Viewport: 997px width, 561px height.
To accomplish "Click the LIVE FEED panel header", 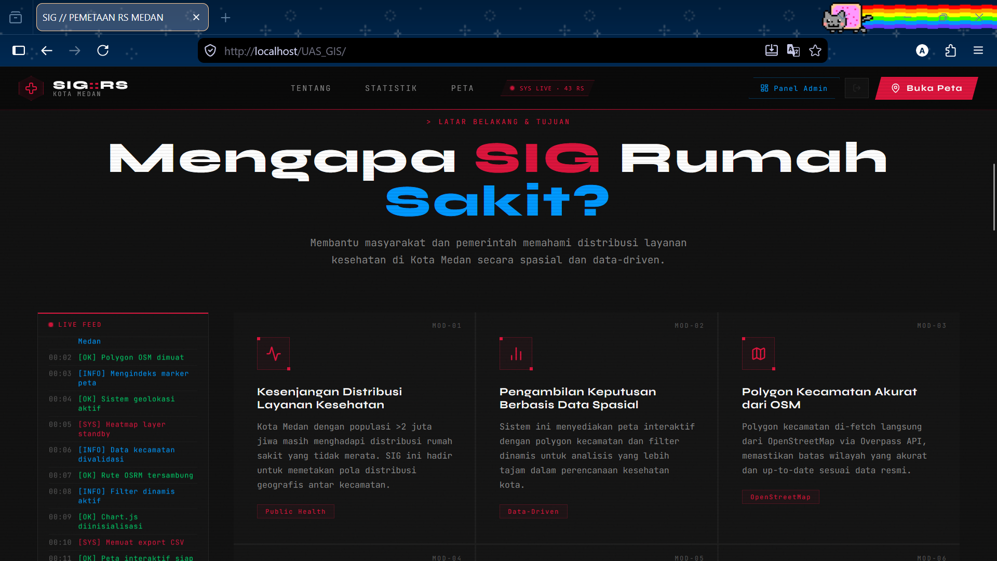I will (x=123, y=325).
